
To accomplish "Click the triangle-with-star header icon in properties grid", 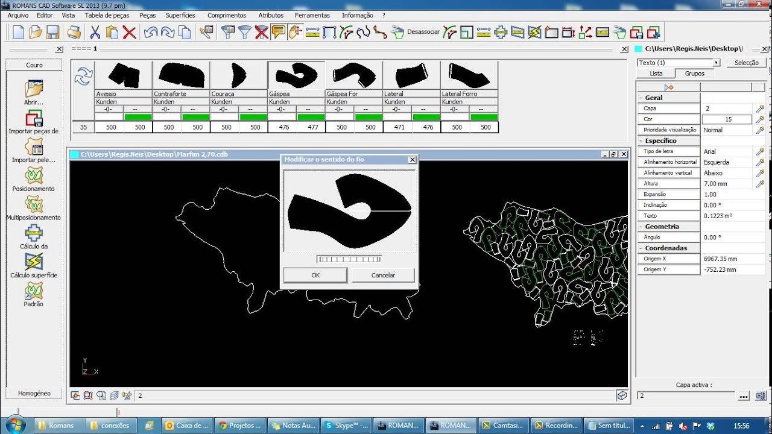I will click(x=668, y=87).
